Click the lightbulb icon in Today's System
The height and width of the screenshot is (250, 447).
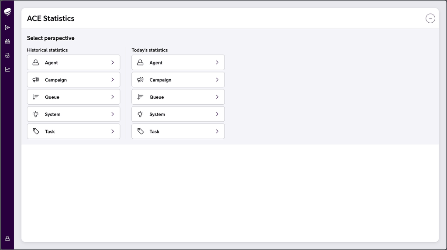tap(140, 114)
